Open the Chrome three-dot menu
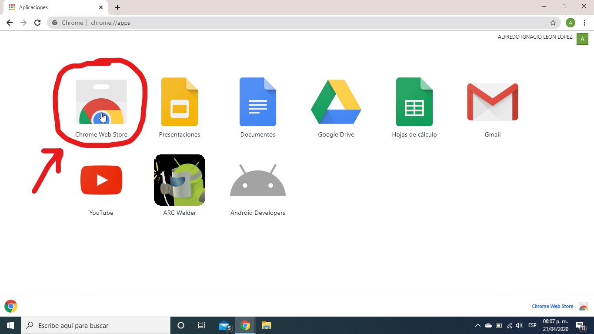Screen dimensions: 594x334 585,23
